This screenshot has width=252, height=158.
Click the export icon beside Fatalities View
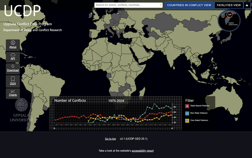(x=247, y=5)
